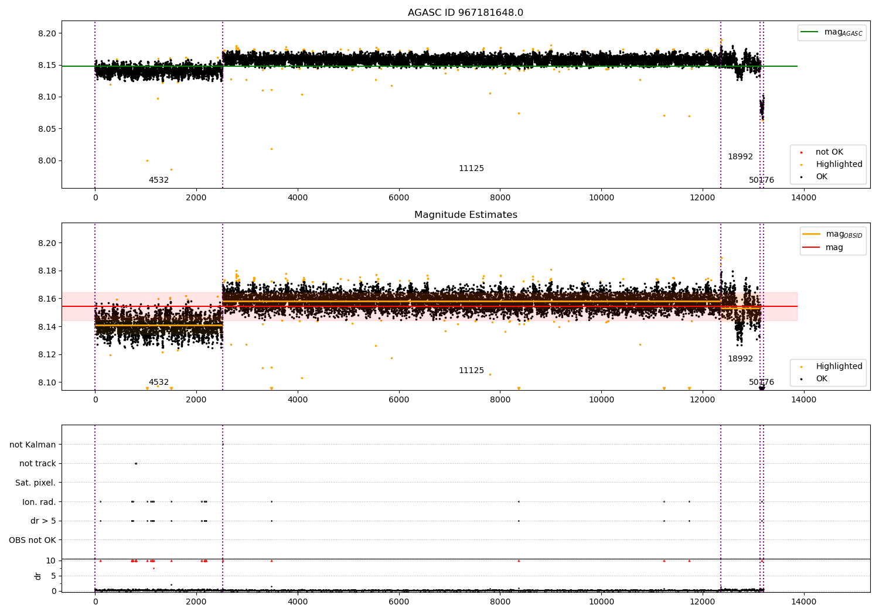This screenshot has width=879, height=615.
Task: Click obsid label '50176' in the middle panel
Action: (x=761, y=382)
